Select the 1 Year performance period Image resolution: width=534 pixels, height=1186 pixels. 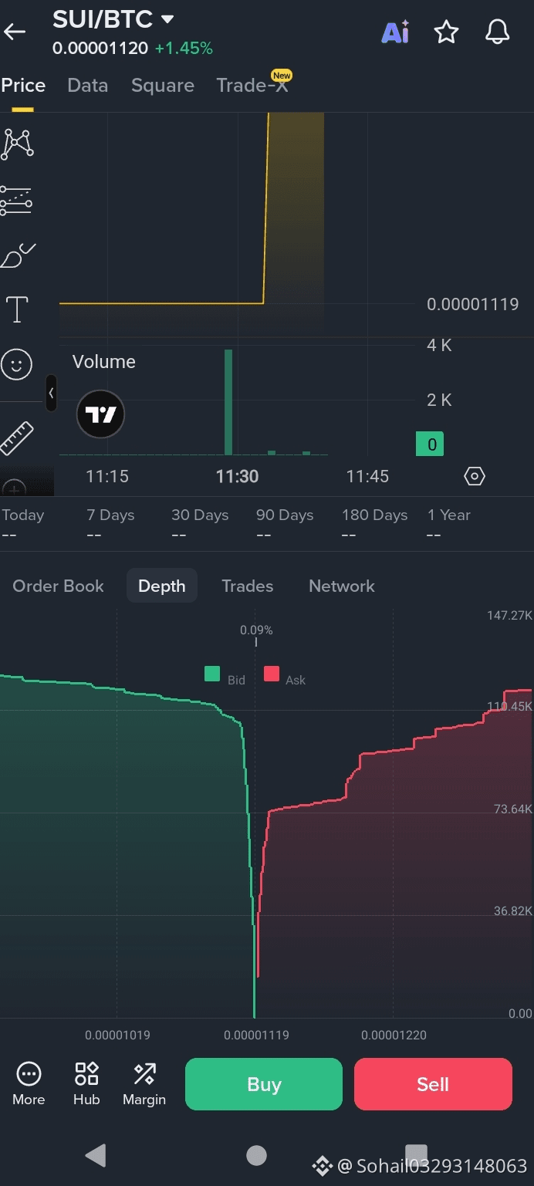pos(449,523)
